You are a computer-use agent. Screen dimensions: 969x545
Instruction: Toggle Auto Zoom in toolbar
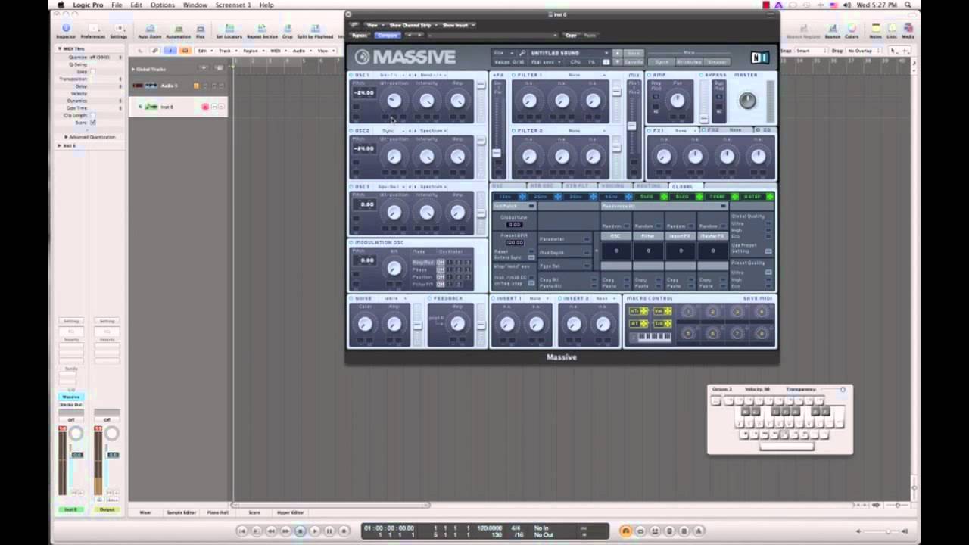click(x=150, y=31)
